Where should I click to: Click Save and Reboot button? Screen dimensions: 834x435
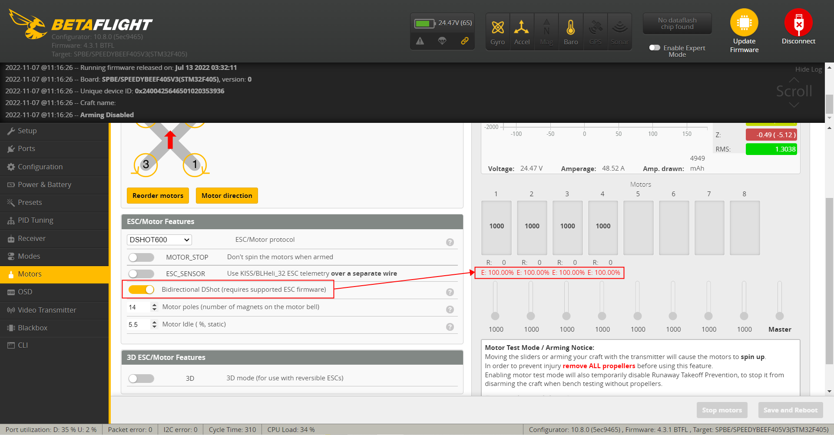point(791,410)
